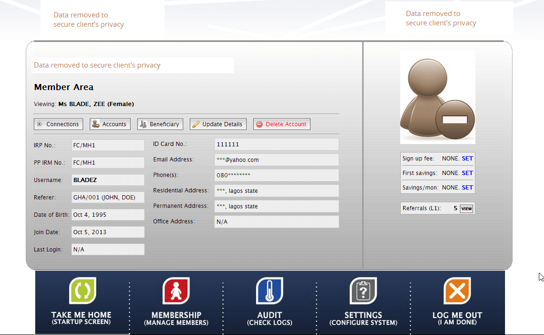Open the Settings clipboard icon
544x335 pixels.
coord(363,290)
